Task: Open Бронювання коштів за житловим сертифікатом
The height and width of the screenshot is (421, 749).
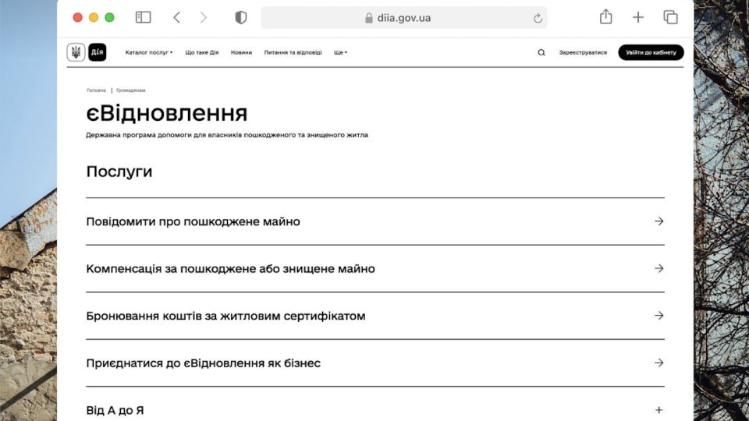Action: [226, 316]
